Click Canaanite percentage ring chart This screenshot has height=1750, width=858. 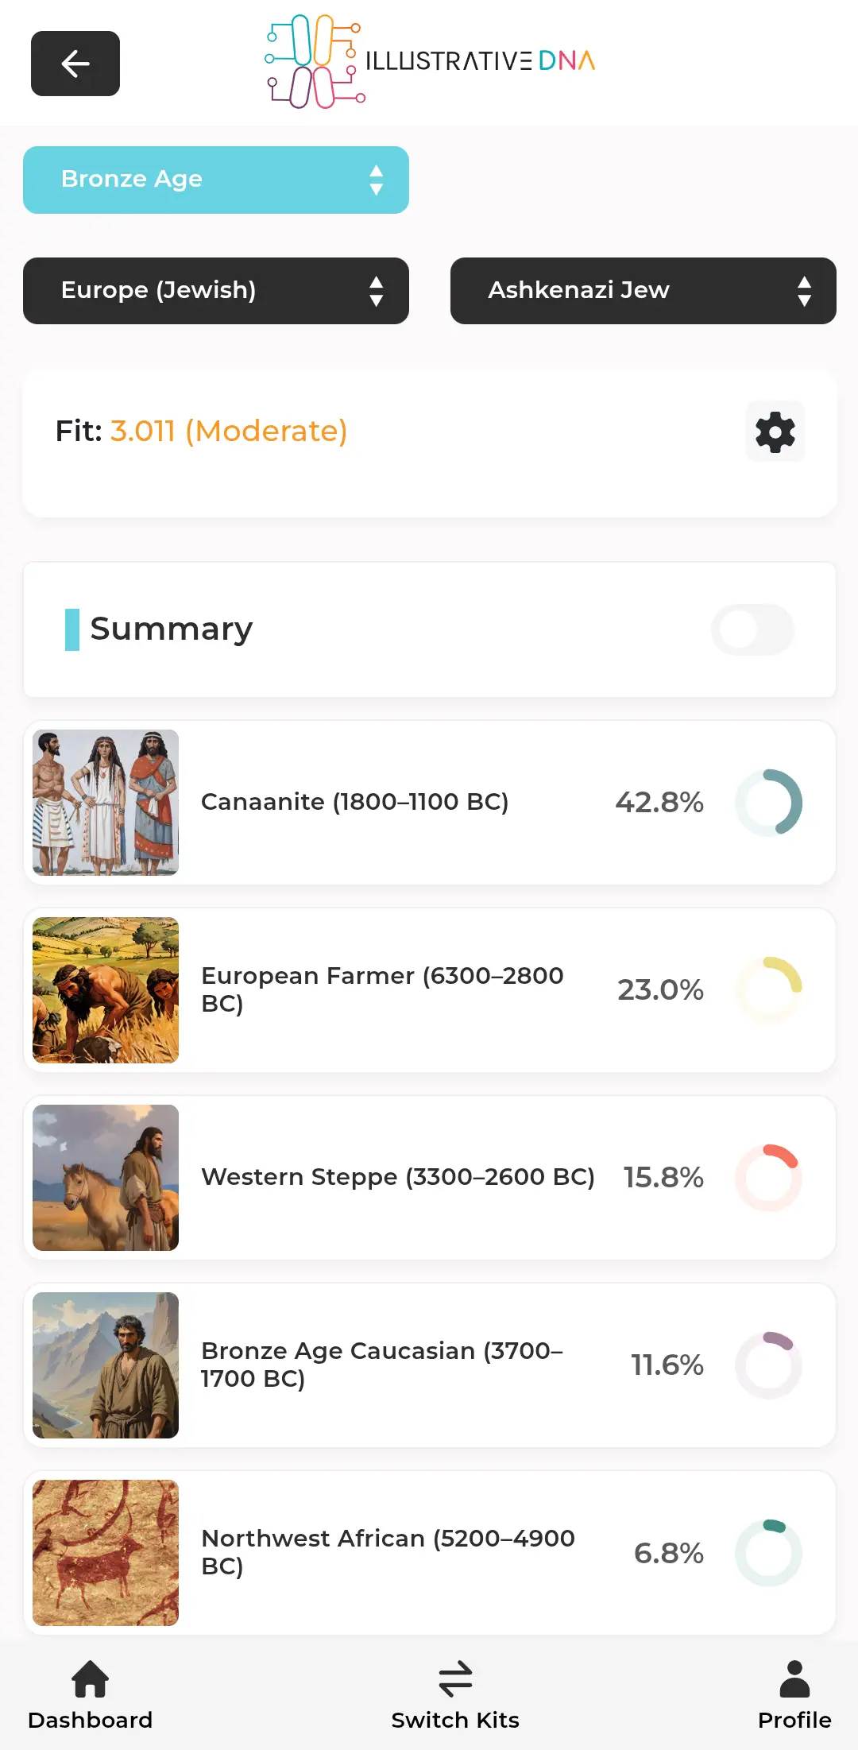(768, 803)
